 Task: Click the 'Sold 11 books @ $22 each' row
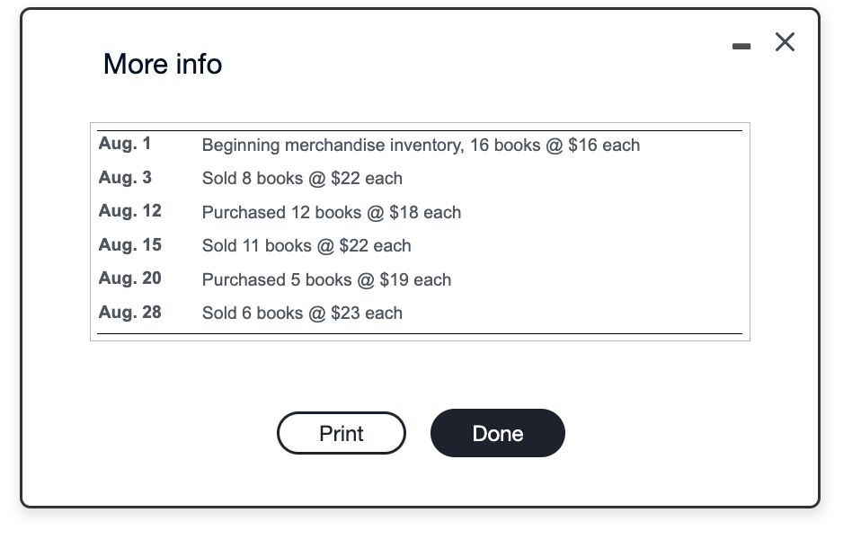(x=306, y=245)
